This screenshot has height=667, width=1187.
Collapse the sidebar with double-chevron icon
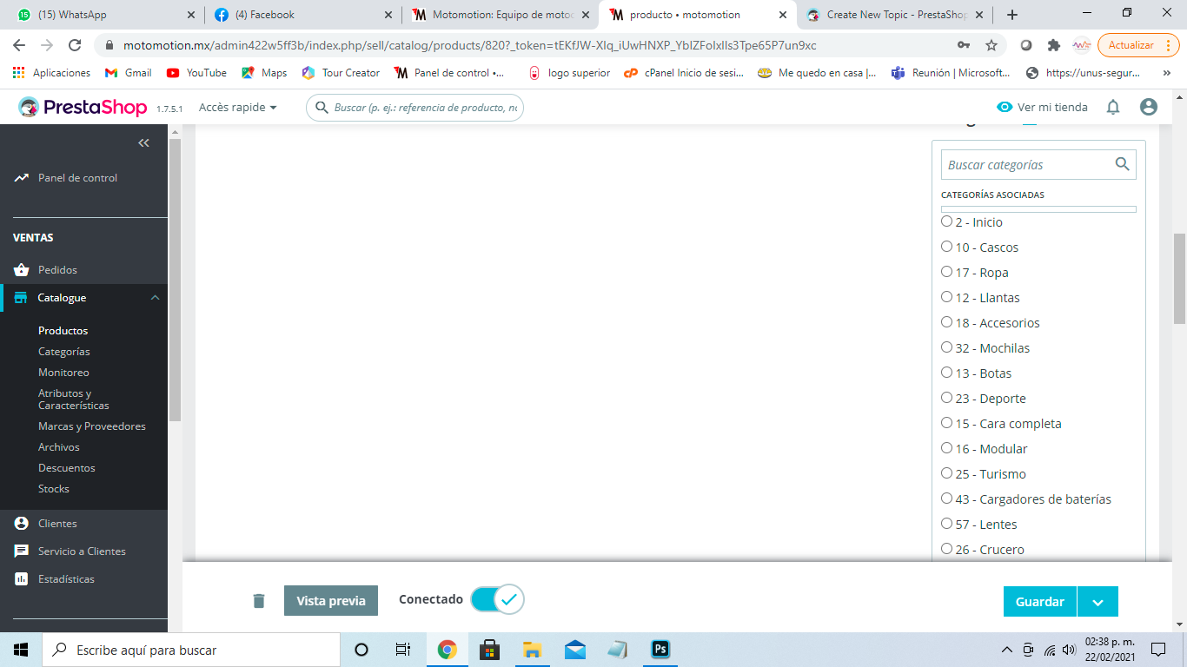144,143
